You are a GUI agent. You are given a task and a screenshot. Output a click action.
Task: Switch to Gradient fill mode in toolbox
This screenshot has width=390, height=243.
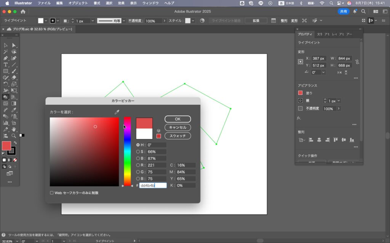click(10, 160)
